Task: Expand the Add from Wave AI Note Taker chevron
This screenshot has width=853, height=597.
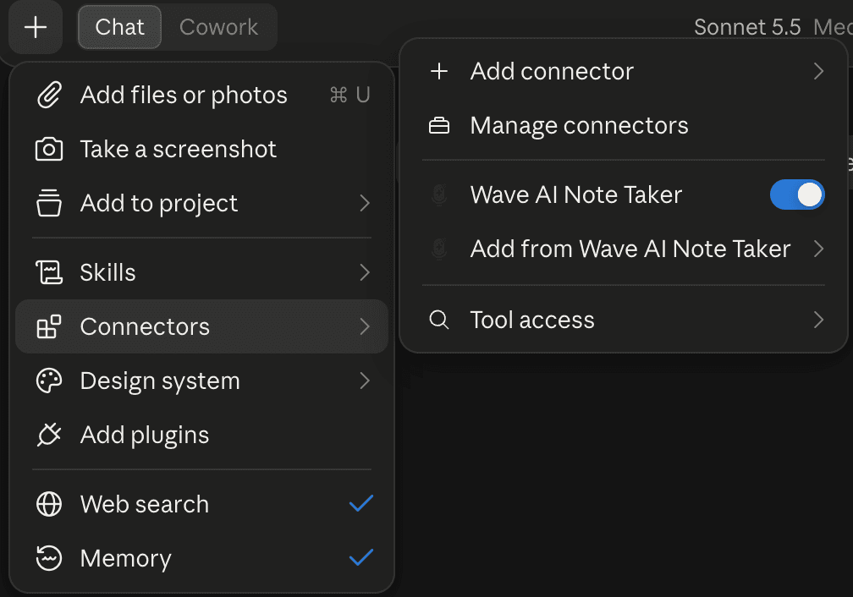Action: [818, 249]
